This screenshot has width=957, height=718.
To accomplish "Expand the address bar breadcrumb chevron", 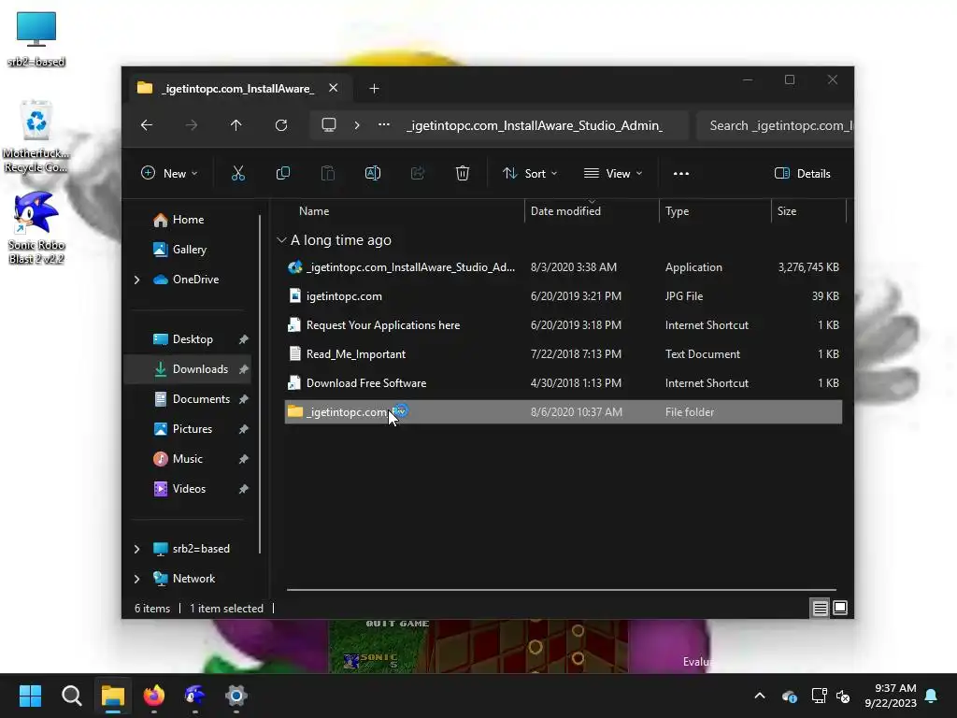I will click(357, 125).
